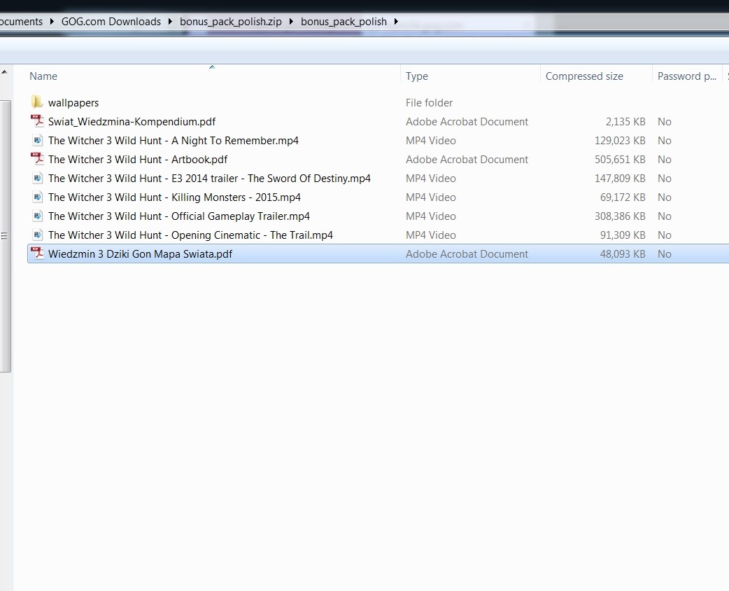
Task: Open the wallpapers folder icon
Action: (x=37, y=102)
